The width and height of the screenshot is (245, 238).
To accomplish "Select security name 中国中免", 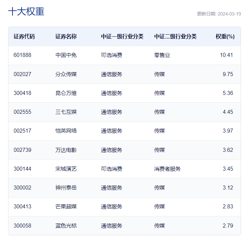I will click(66, 55).
